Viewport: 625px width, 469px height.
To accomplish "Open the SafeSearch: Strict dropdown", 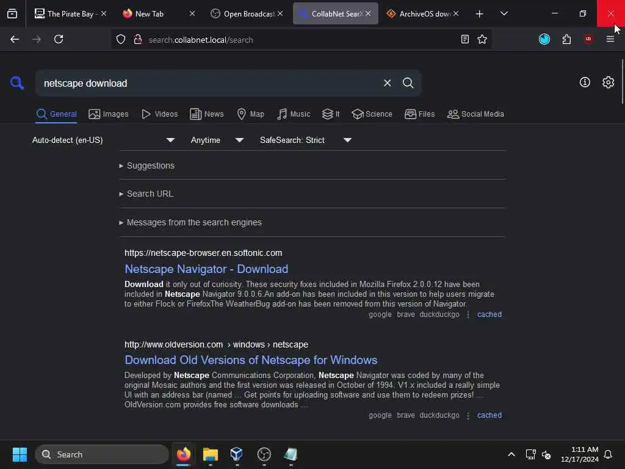I will click(306, 140).
